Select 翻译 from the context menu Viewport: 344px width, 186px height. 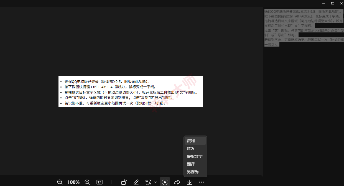tap(195, 164)
